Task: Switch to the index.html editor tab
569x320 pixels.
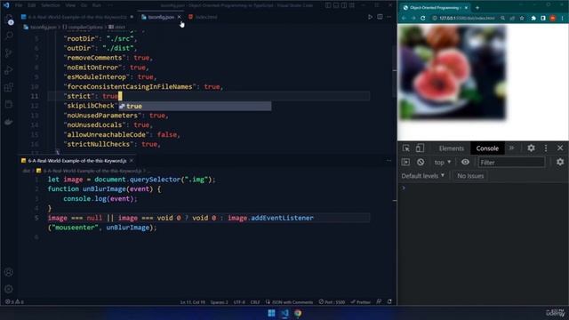Action: click(206, 17)
